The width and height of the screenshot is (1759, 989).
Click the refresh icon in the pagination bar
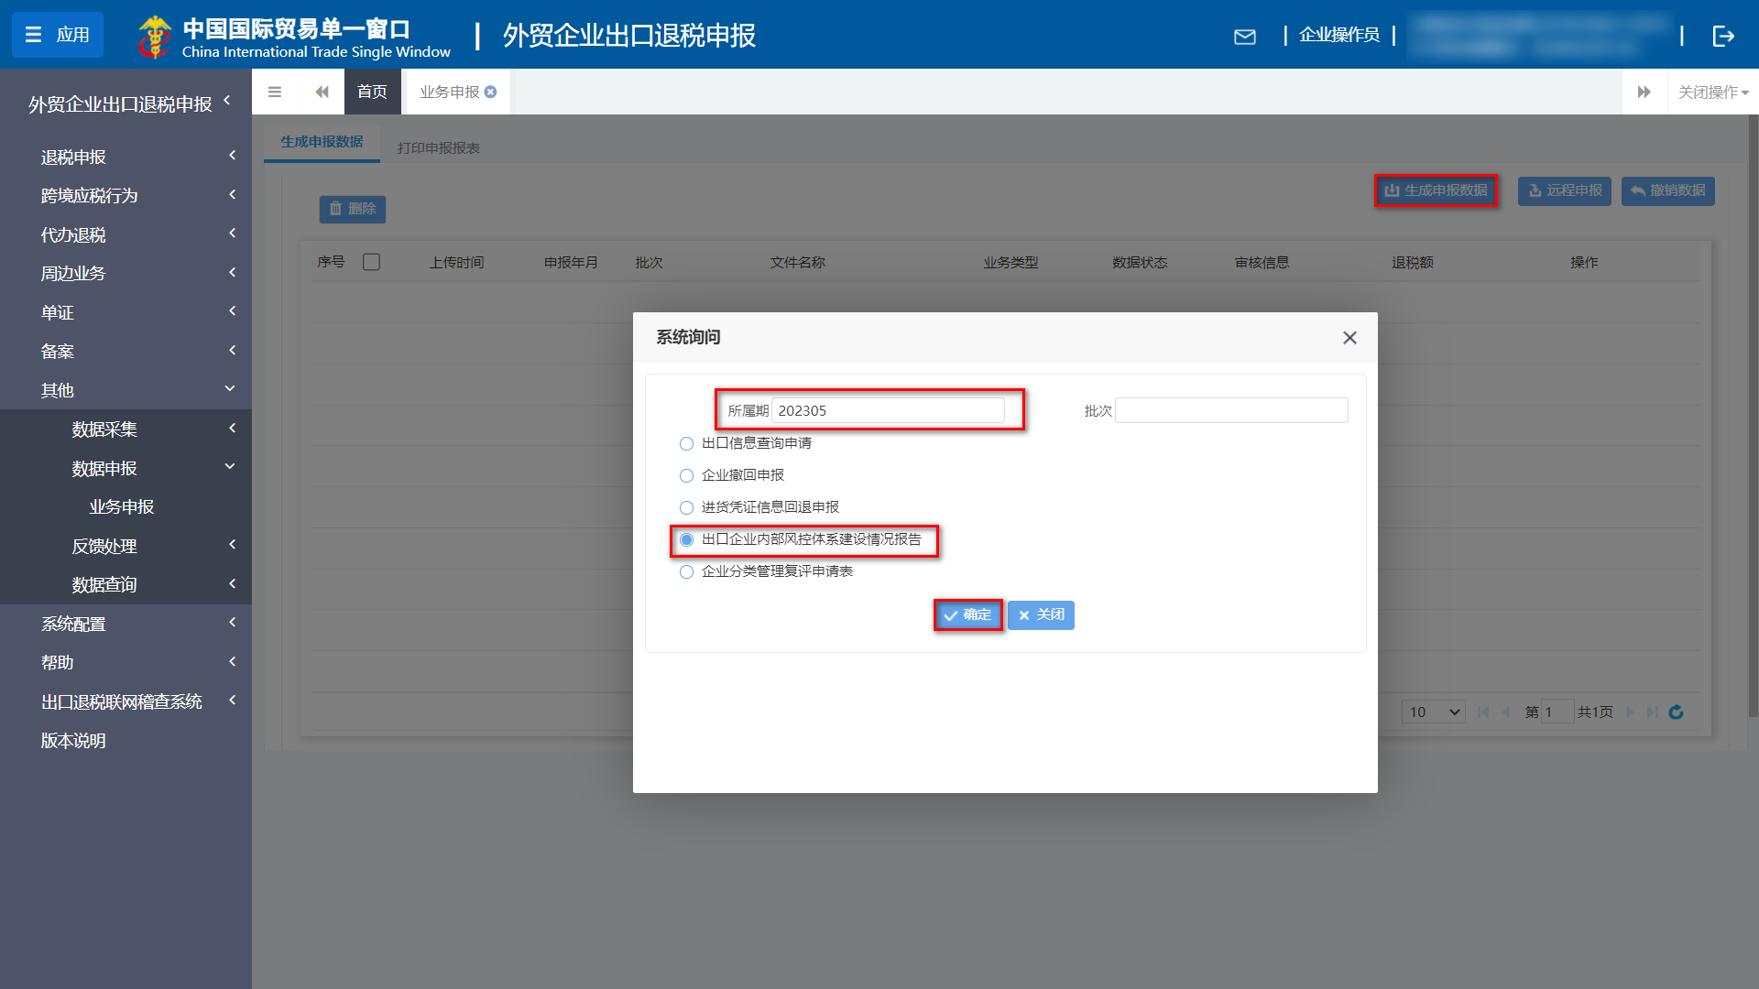coord(1677,712)
